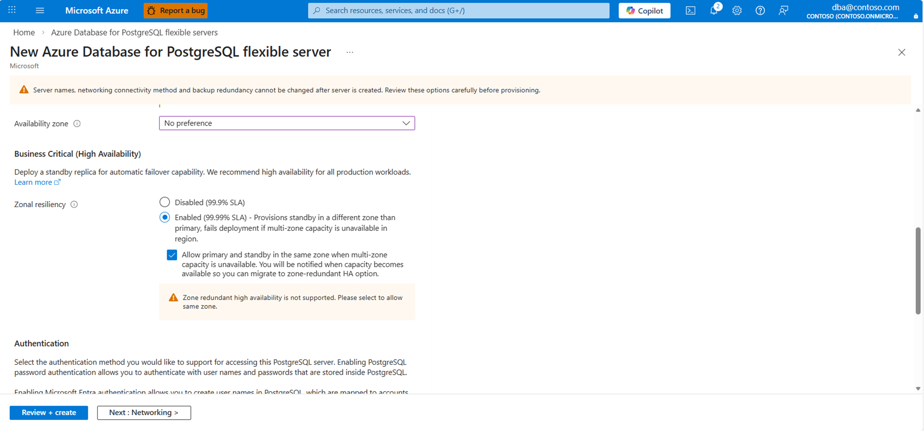Click the feedback person icon
Image resolution: width=924 pixels, height=431 pixels.
point(783,11)
